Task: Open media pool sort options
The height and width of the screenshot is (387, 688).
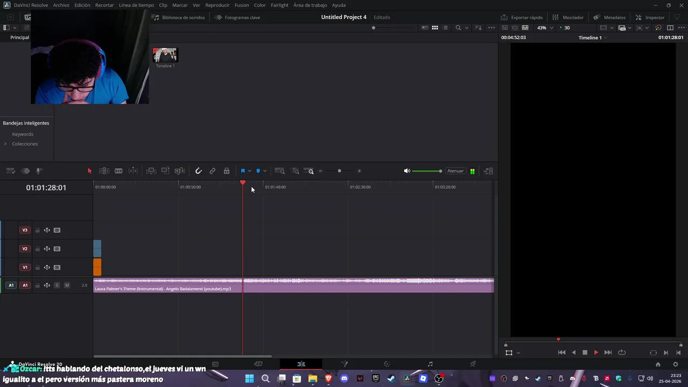Action: [x=478, y=27]
